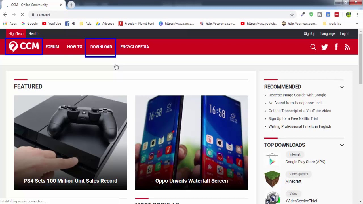Screen dimensions: 363x204
Task: Open the Chrome three-dot menu
Action: point(357,15)
